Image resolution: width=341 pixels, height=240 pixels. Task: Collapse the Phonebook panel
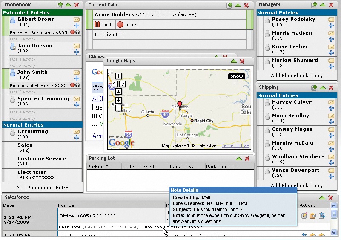click(68, 5)
